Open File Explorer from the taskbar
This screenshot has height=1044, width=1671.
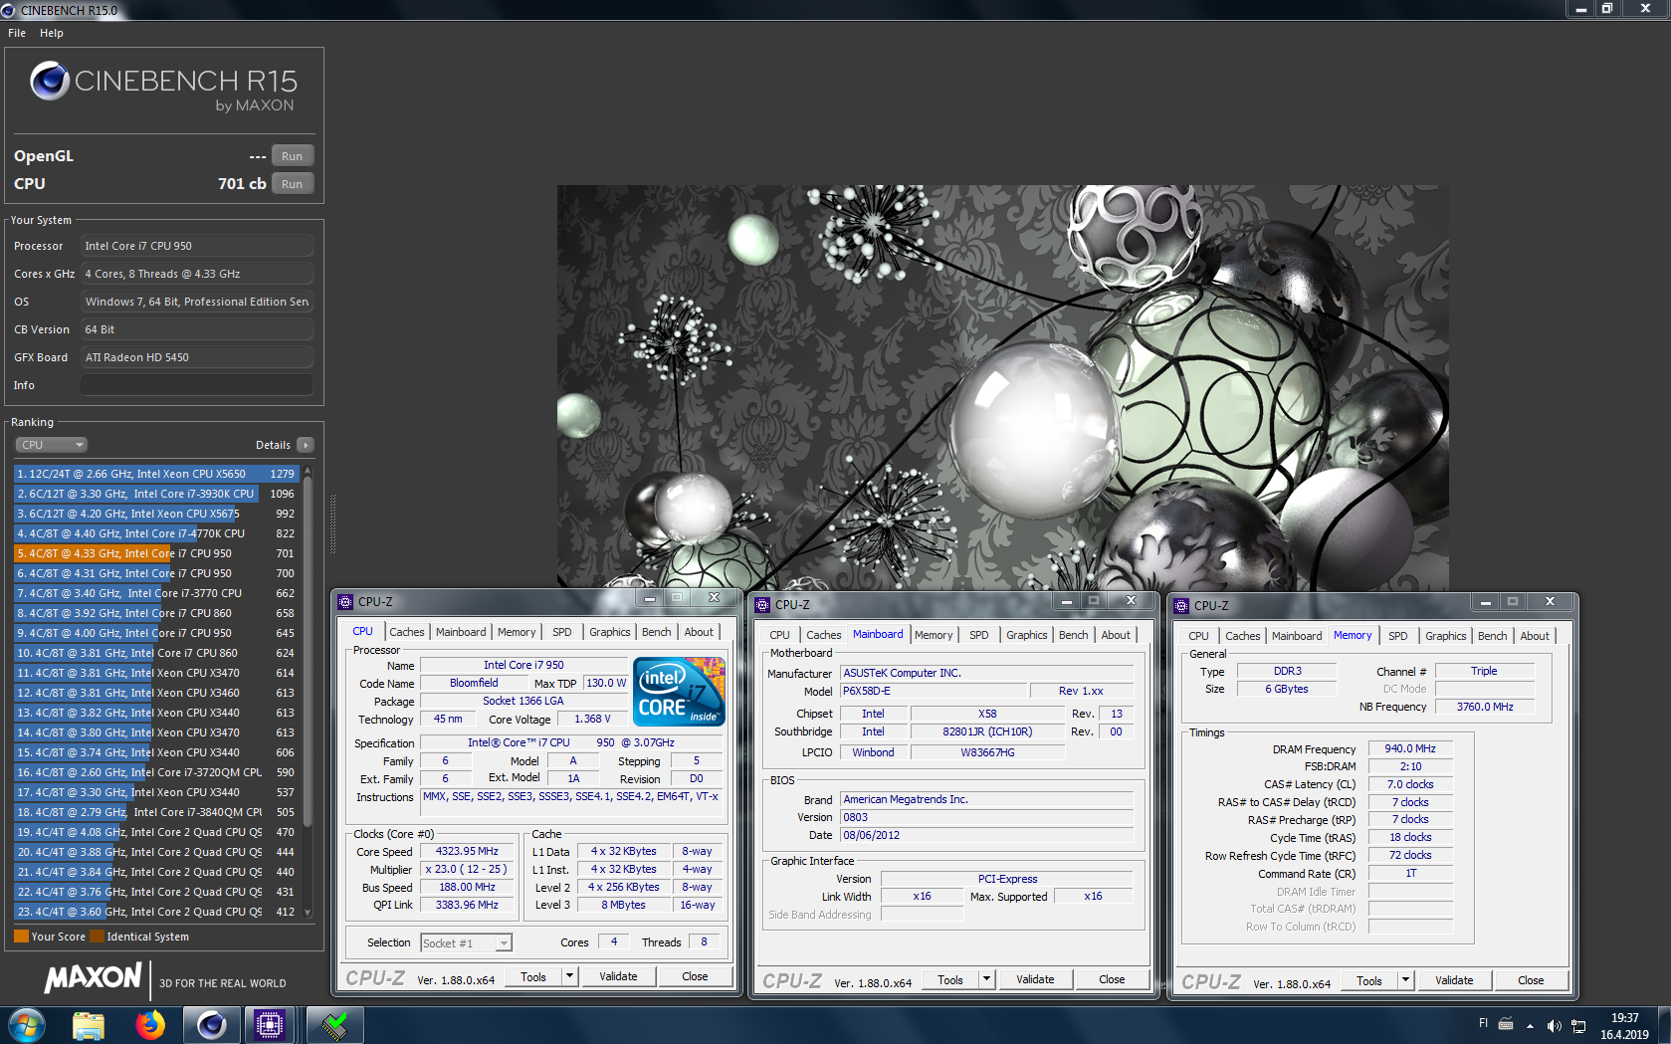click(x=89, y=1025)
